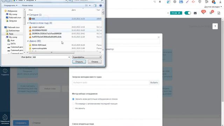Open Реферальная программа dollar icon in sidebar

5,119
